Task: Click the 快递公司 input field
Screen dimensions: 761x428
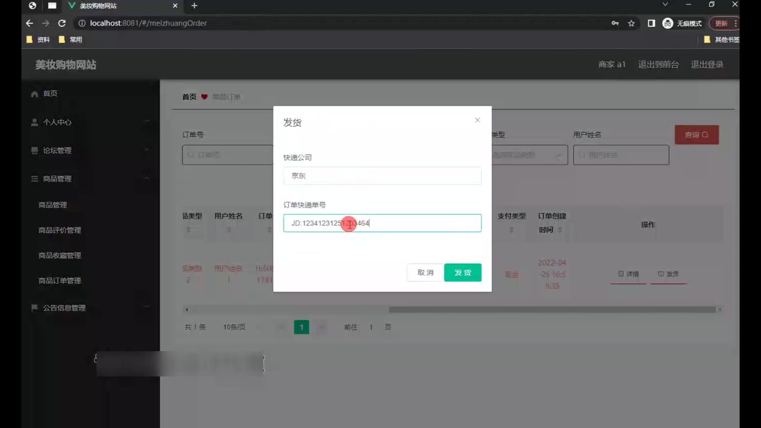Action: tap(382, 176)
